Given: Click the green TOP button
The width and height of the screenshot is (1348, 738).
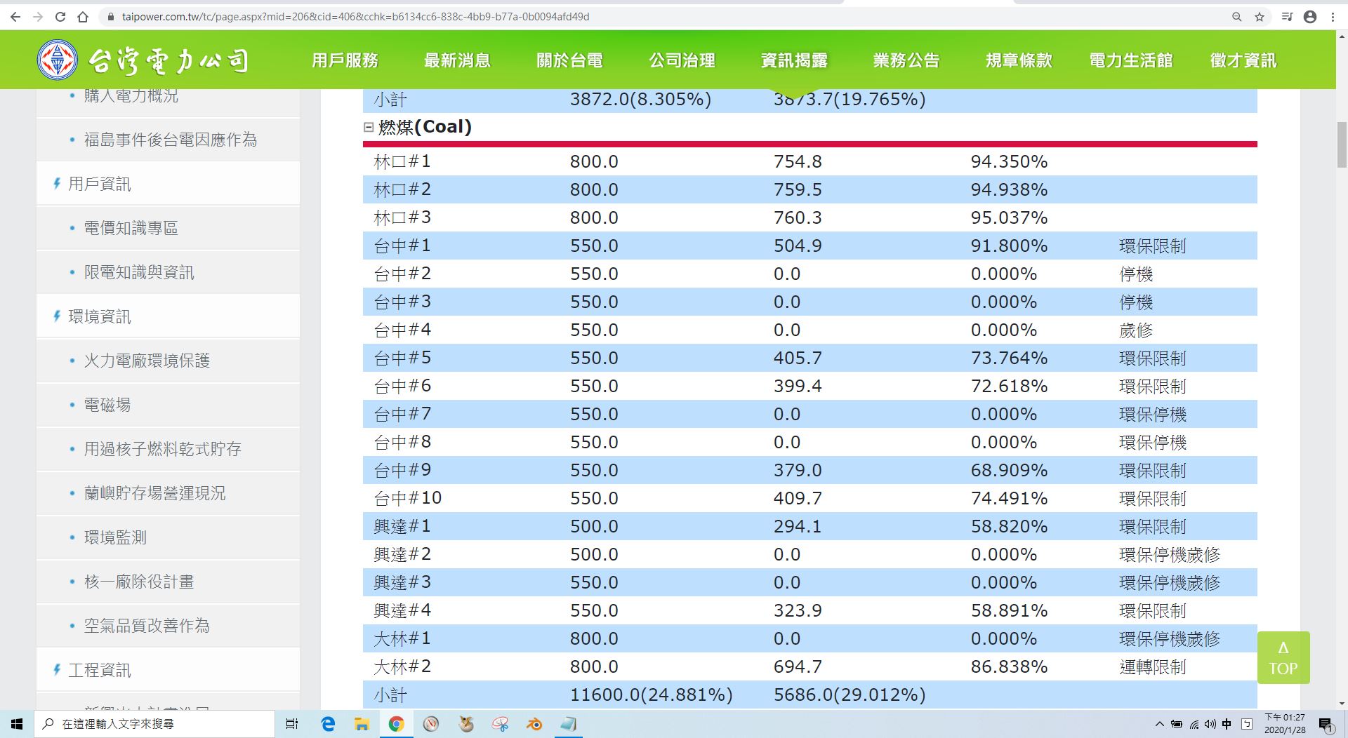Looking at the screenshot, I should [x=1283, y=657].
